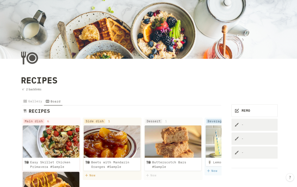
Task: Open Butterscotch Bars recipe card
Action: pos(173,148)
